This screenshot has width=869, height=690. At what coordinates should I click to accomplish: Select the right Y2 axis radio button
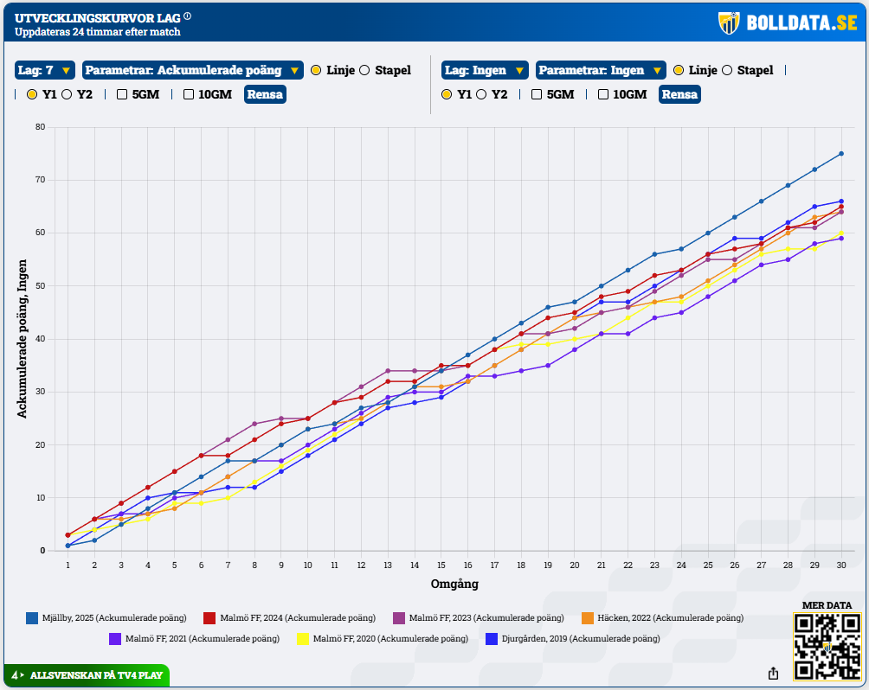(x=481, y=94)
